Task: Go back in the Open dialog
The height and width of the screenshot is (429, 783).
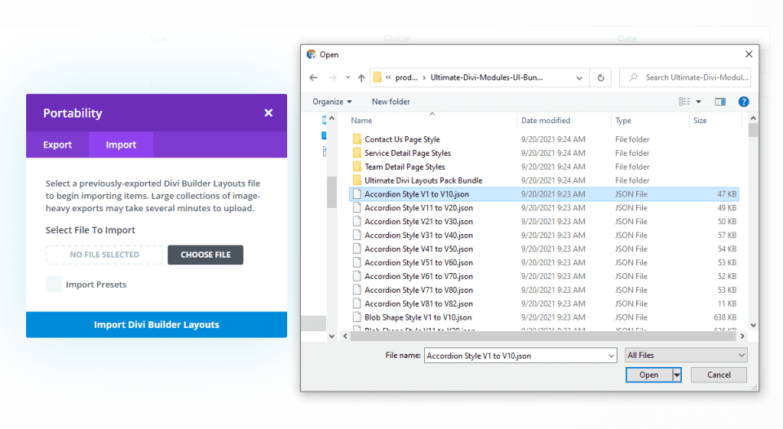Action: (x=313, y=77)
